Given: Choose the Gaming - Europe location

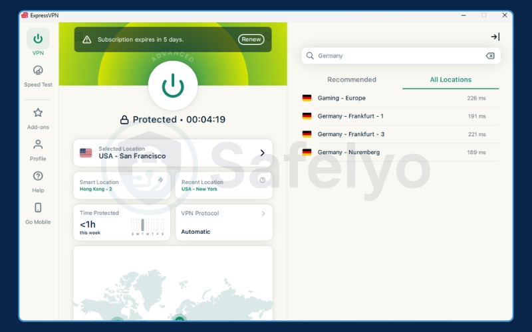Looking at the screenshot, I should pyautogui.click(x=341, y=98).
